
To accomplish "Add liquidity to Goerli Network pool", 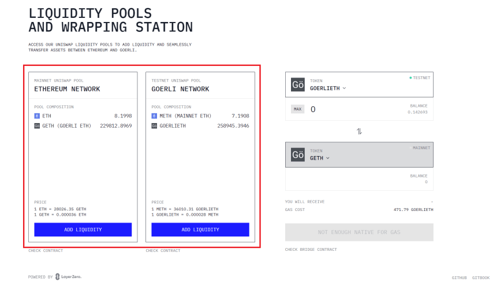I will coord(200,229).
